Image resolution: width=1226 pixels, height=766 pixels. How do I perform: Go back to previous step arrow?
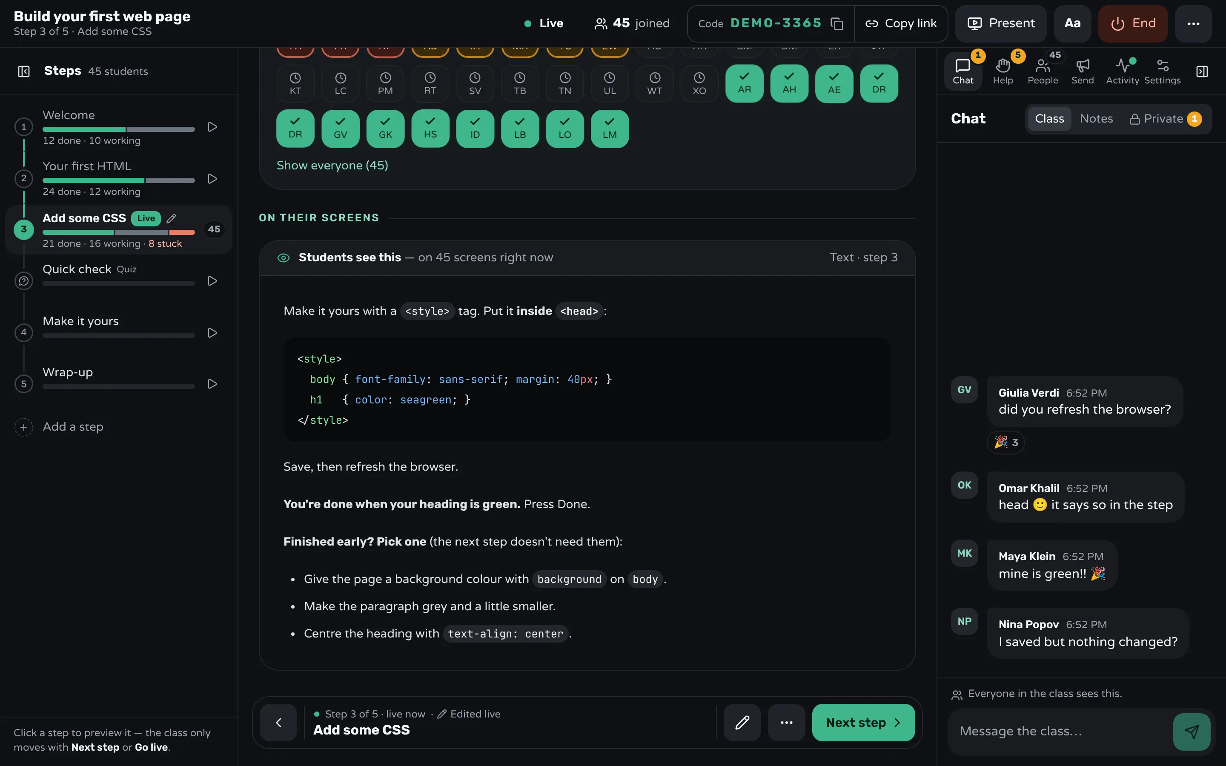278,723
